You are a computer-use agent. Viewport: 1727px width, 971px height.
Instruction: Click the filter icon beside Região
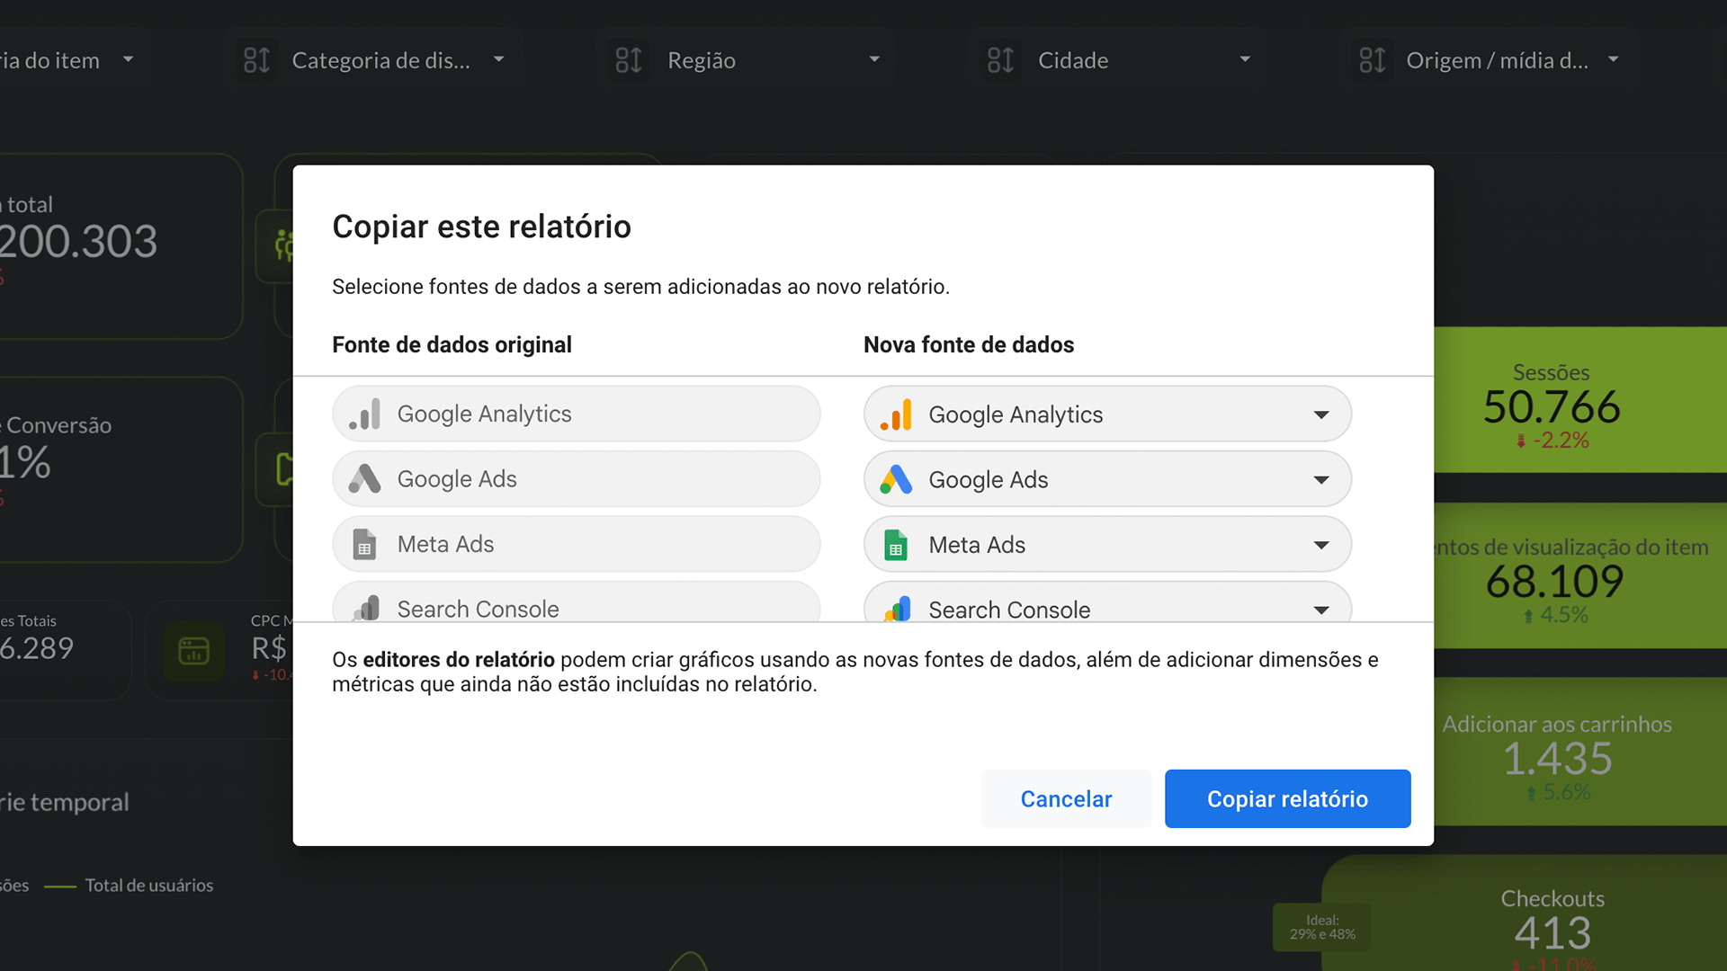point(629,60)
